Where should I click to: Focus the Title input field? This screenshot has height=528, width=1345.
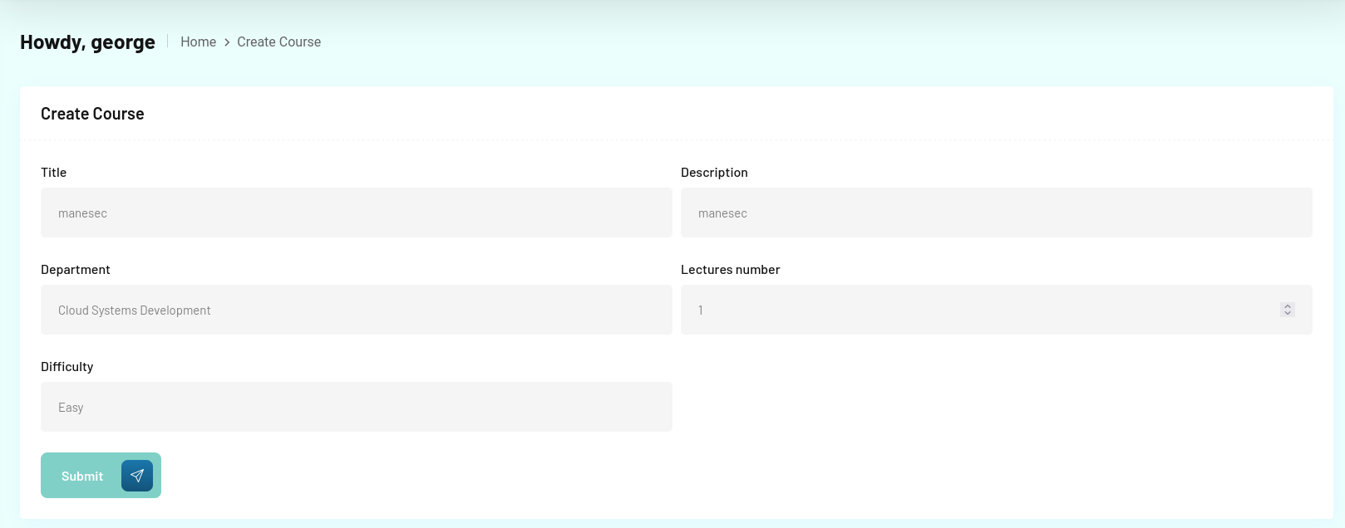[357, 213]
